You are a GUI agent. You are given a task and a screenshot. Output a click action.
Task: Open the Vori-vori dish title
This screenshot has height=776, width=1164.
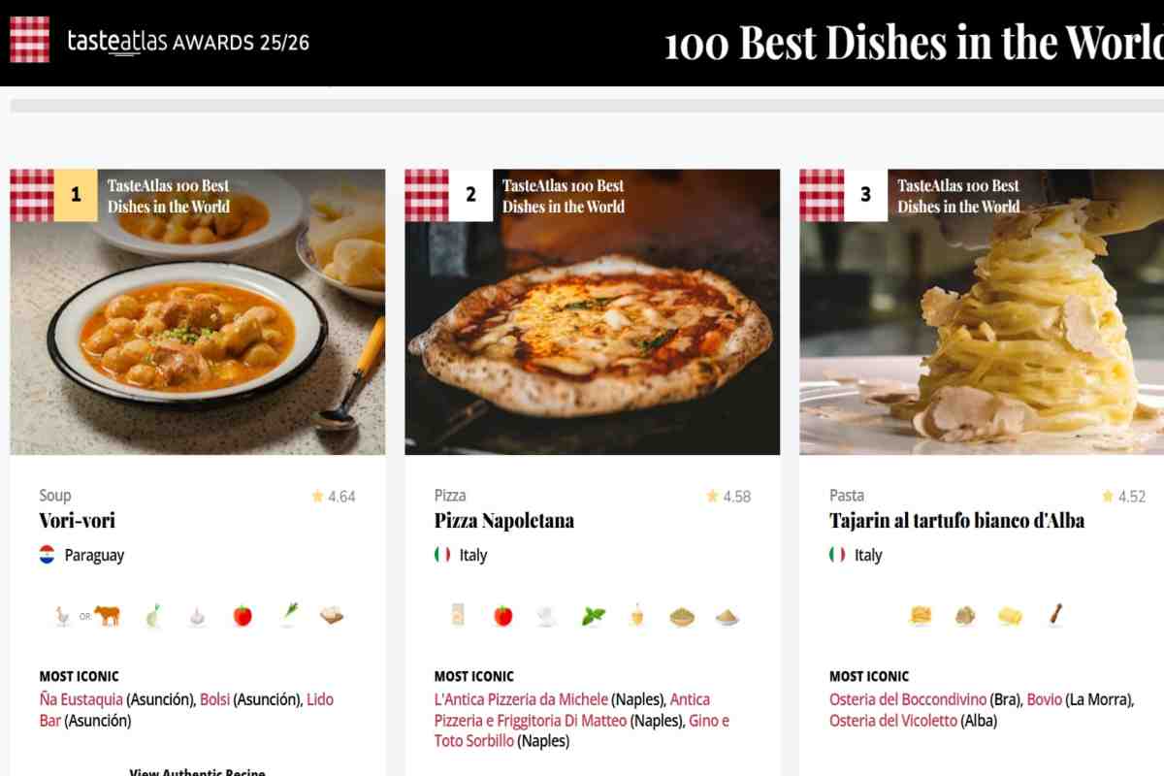tap(78, 521)
